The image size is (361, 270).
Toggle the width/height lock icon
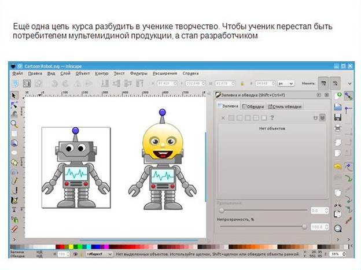242,84
